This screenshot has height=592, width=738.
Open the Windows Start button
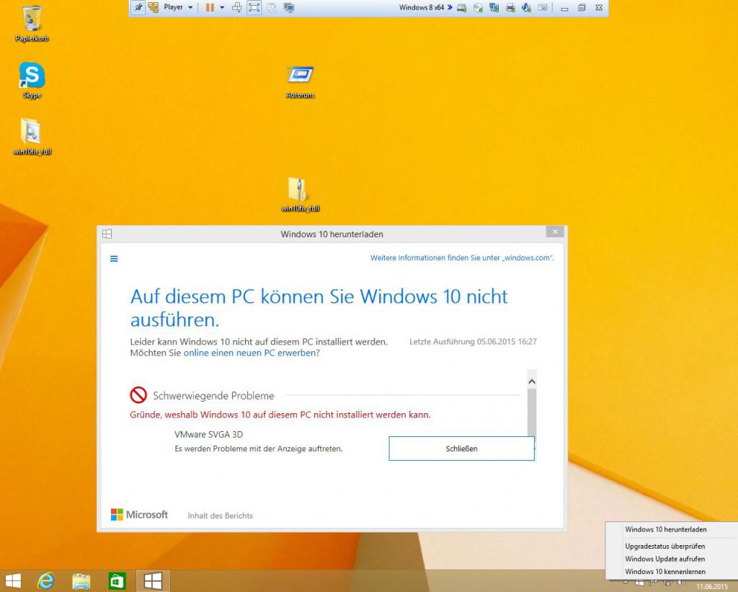(x=13, y=581)
